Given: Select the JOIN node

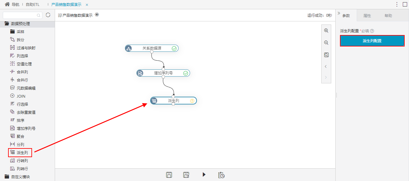Looking at the screenshot, I should (x=18, y=96).
